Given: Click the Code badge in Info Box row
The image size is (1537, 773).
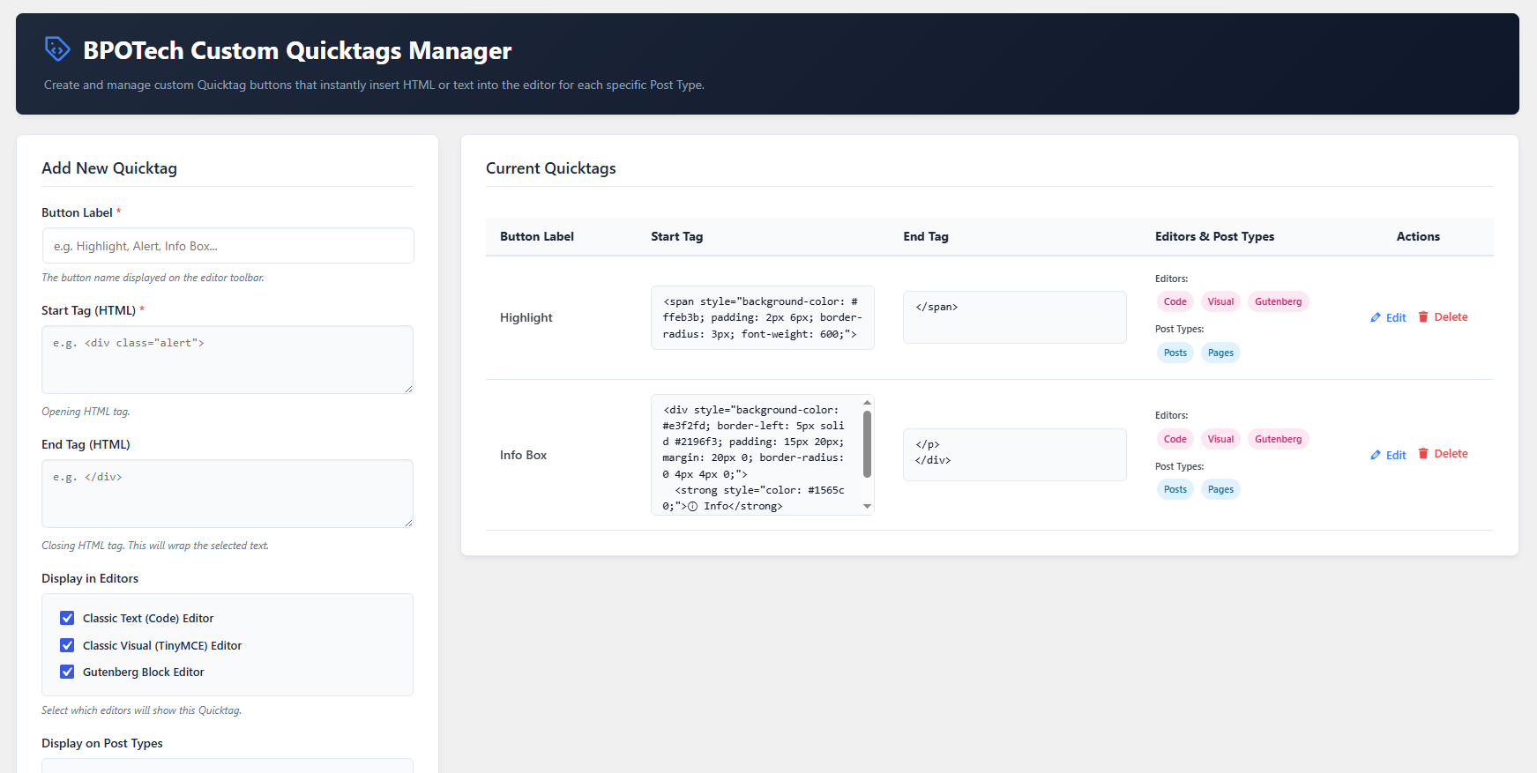Looking at the screenshot, I should click(x=1175, y=439).
